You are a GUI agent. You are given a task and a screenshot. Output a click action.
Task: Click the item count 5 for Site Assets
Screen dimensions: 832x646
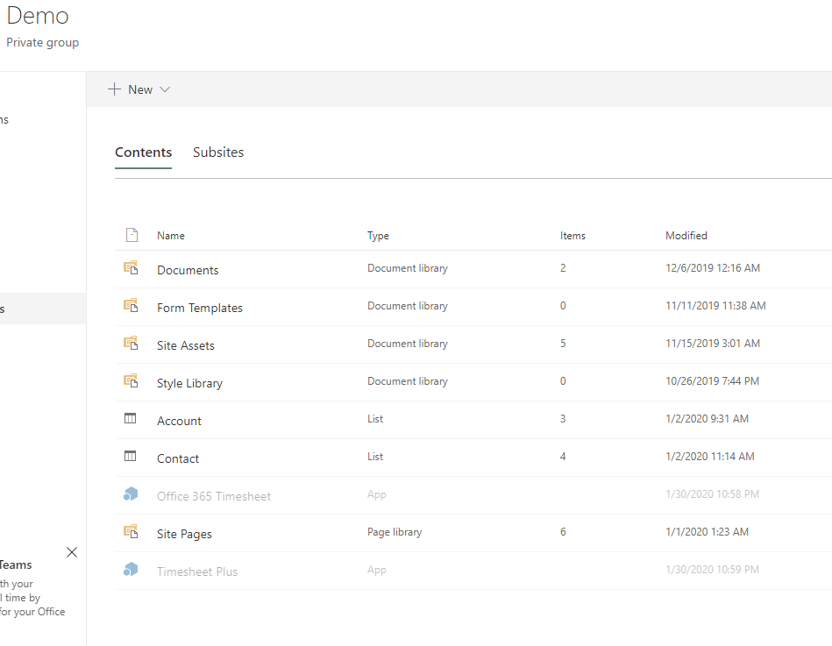(563, 343)
